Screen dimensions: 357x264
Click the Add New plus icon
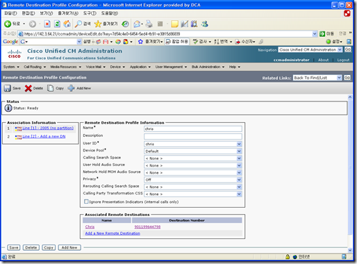(x=71, y=88)
